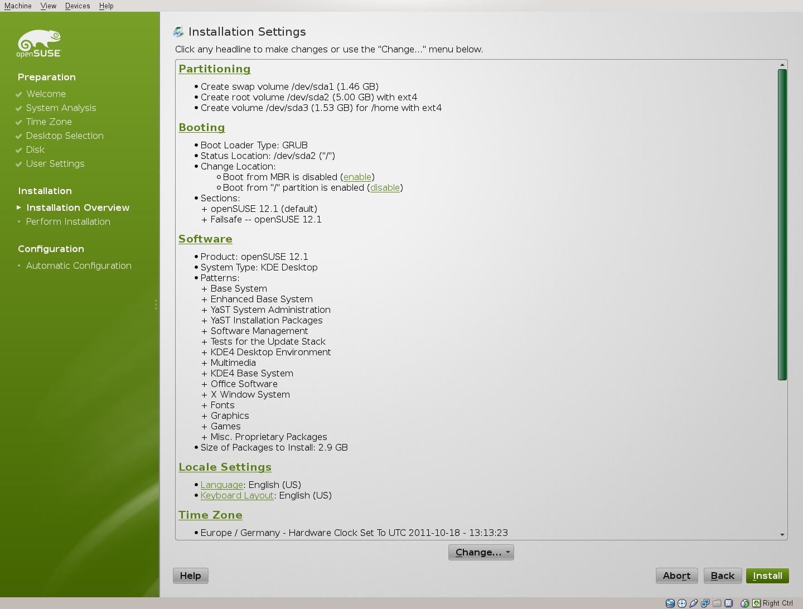803x609 pixels.
Task: Click the disable link for root partition boot
Action: [x=385, y=187]
